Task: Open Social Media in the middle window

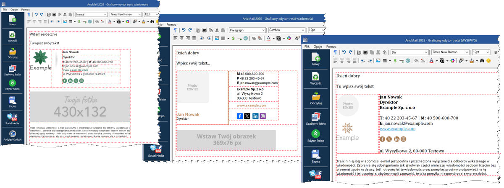Action: coord(156,150)
